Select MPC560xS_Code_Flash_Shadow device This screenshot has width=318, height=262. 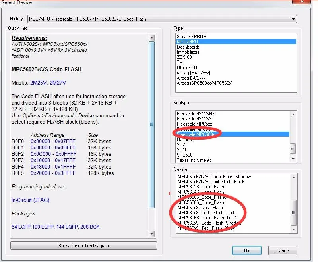(x=234, y=223)
